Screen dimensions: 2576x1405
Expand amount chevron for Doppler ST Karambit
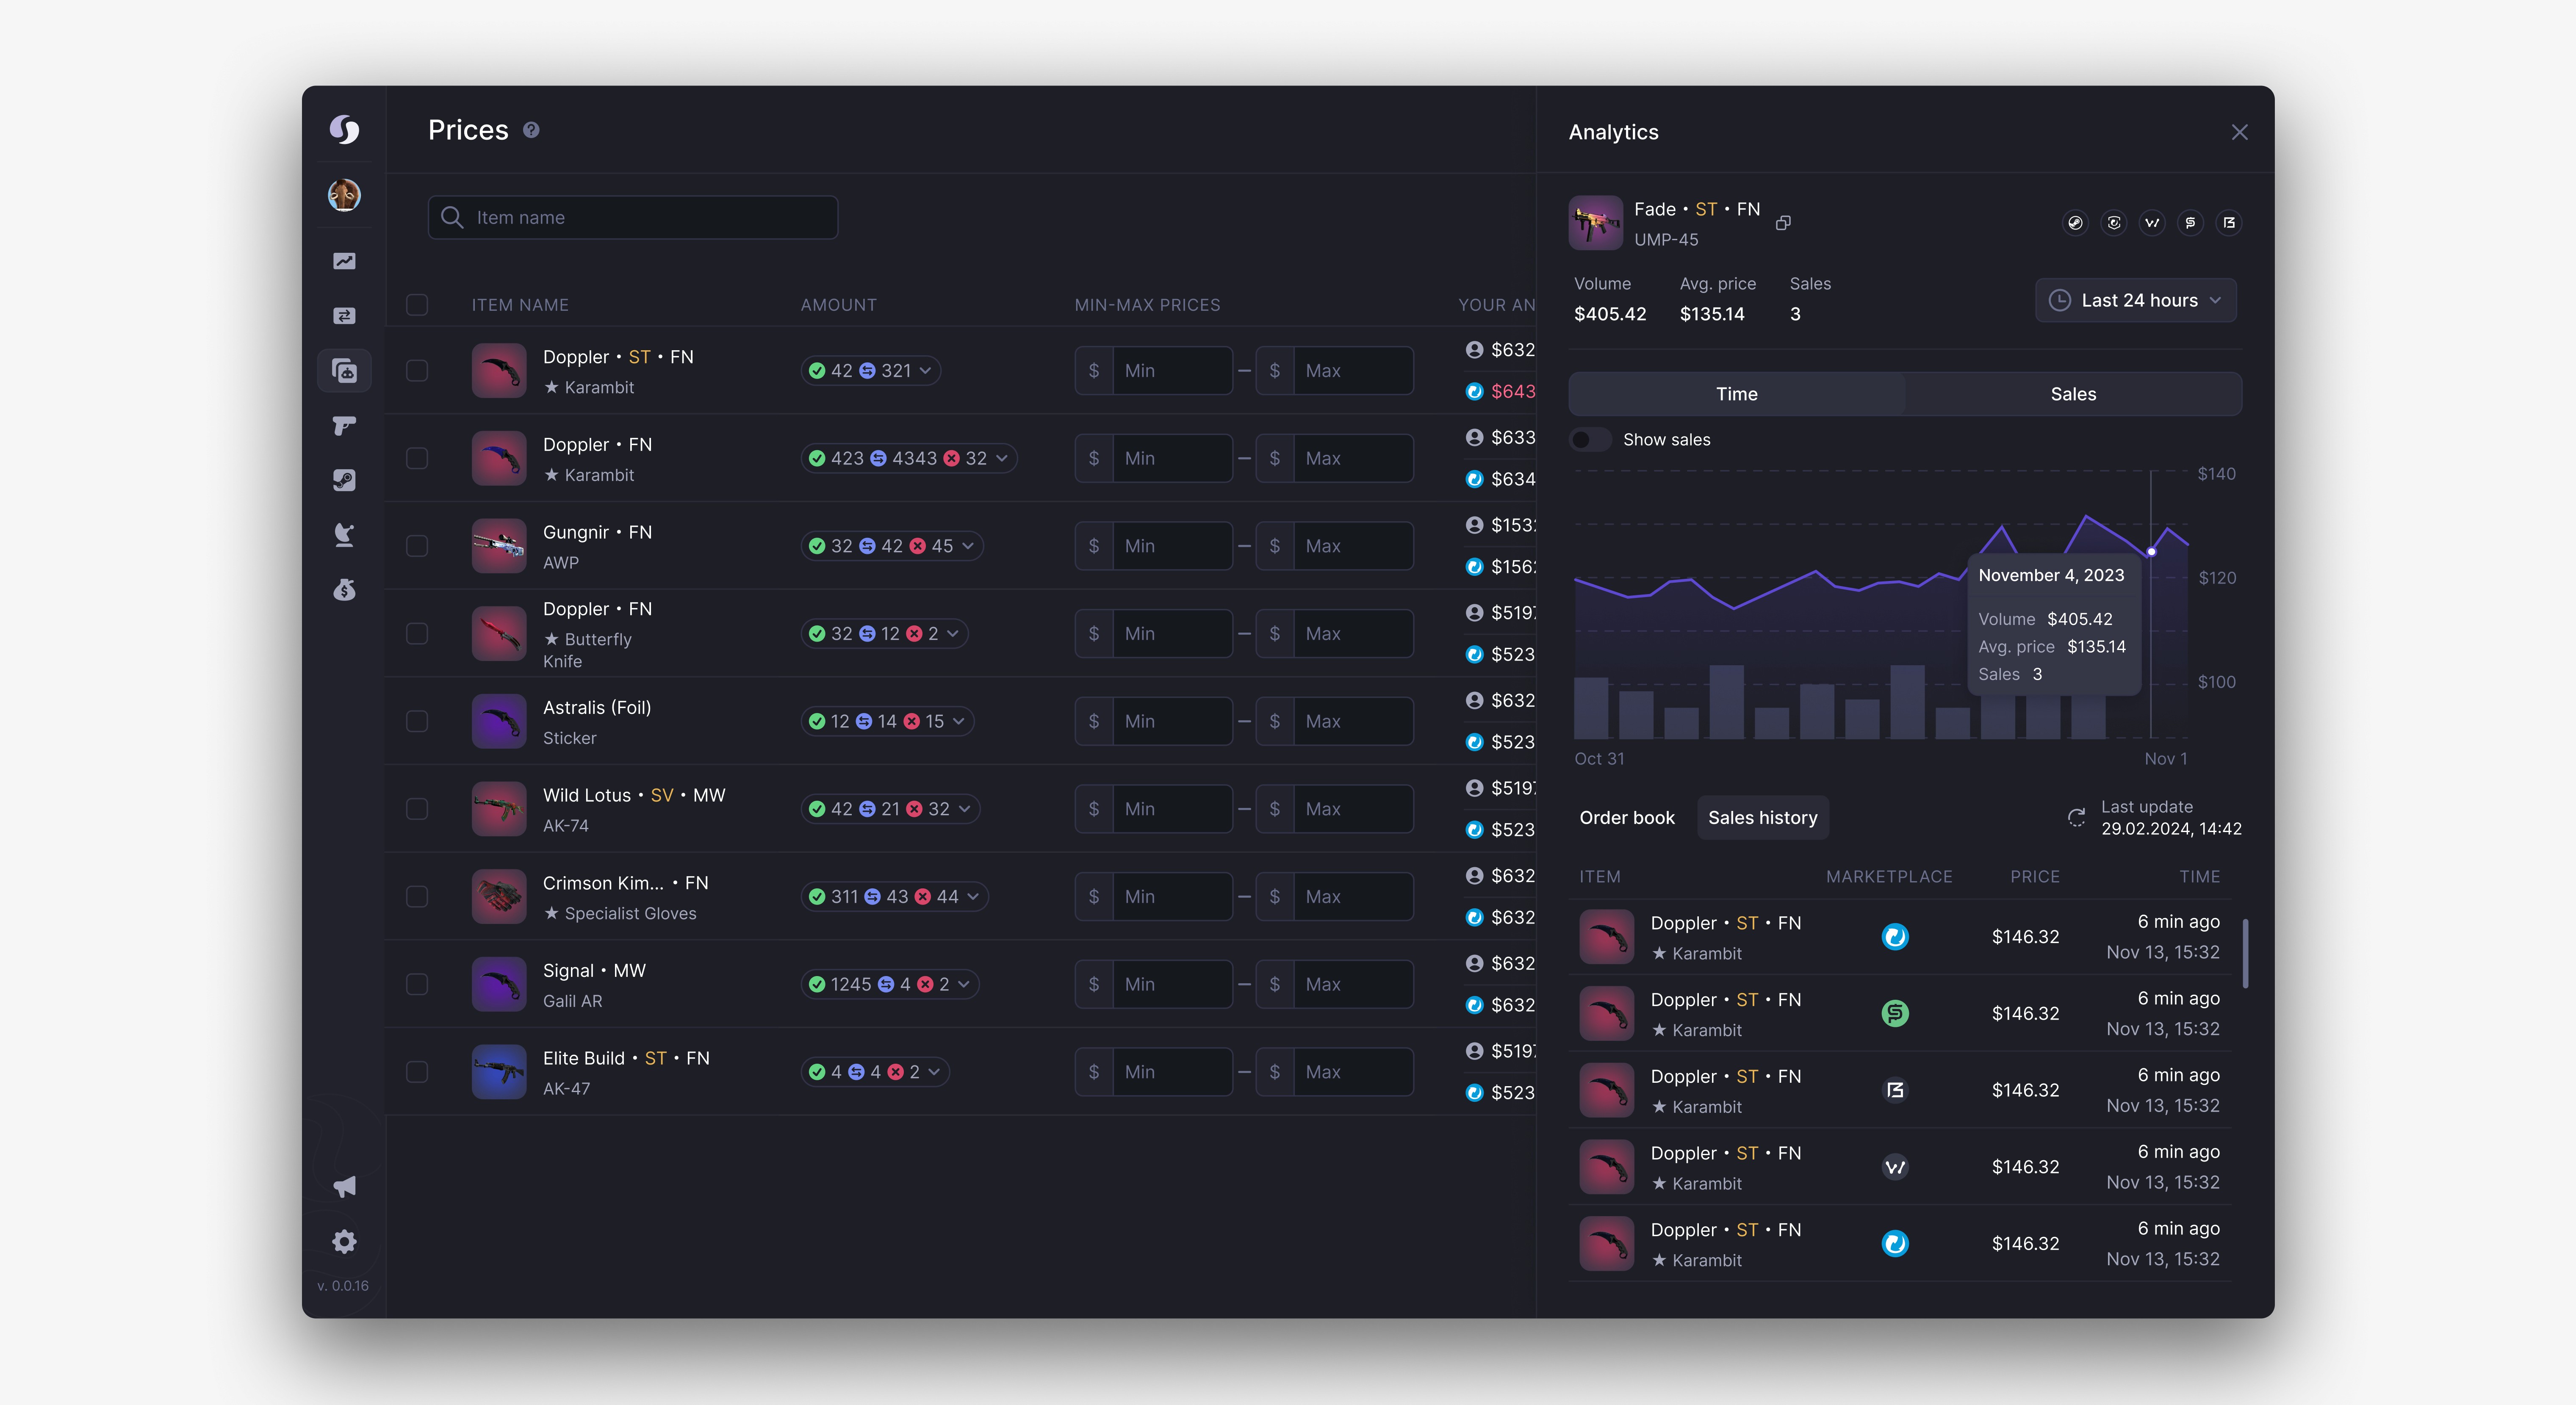coord(926,371)
